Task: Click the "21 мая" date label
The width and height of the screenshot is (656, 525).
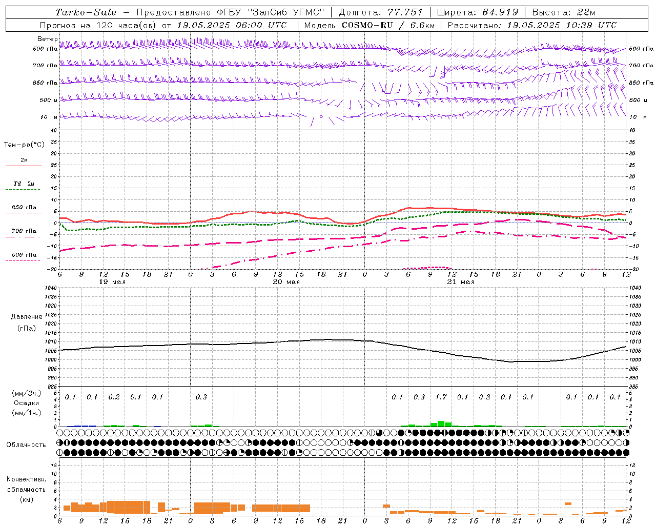Action: 460,282
